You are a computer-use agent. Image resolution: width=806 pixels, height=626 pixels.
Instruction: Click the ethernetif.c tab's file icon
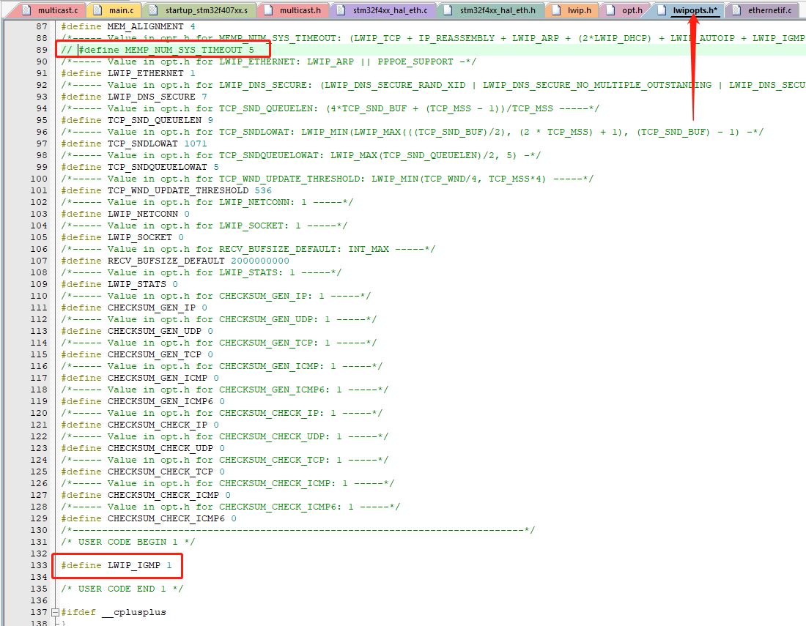click(x=735, y=10)
